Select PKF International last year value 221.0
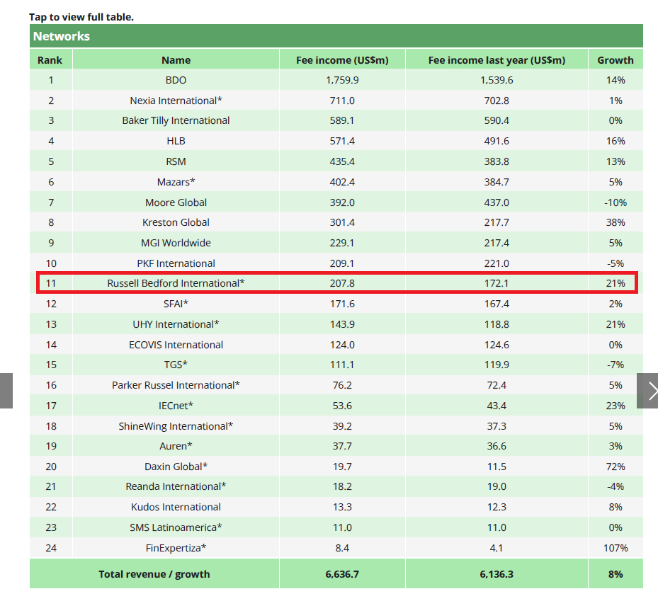The width and height of the screenshot is (658, 589). (497, 263)
